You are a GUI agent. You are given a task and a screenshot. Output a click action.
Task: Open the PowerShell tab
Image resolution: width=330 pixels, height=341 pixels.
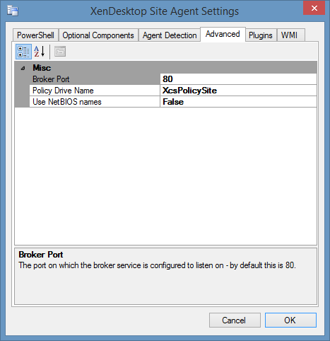click(35, 35)
